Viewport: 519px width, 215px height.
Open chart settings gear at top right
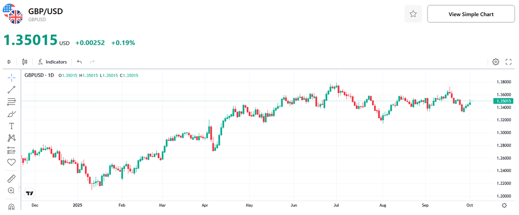click(x=496, y=62)
